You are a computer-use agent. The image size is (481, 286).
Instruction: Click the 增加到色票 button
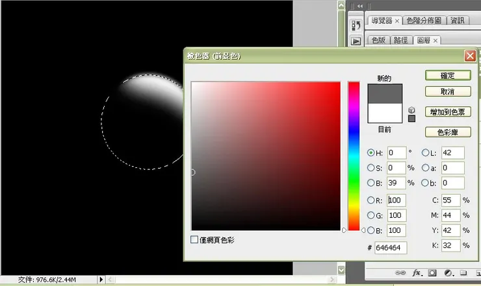448,112
